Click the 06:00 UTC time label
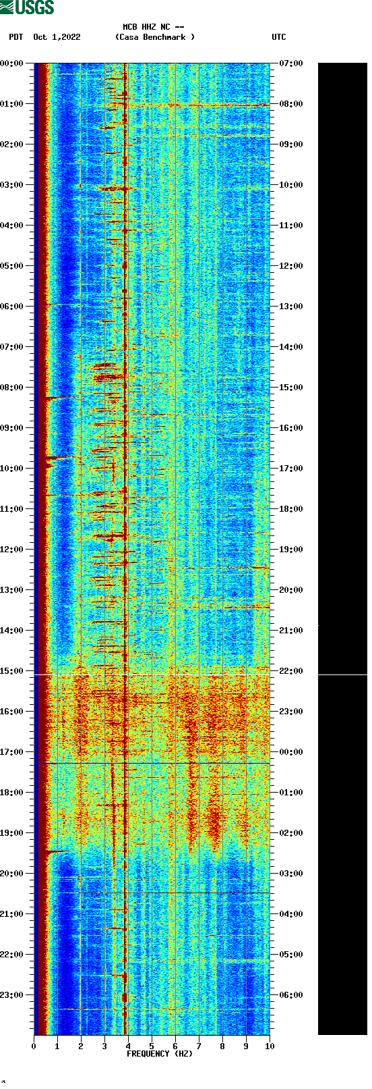The height and width of the screenshot is (1089, 372). click(x=291, y=995)
